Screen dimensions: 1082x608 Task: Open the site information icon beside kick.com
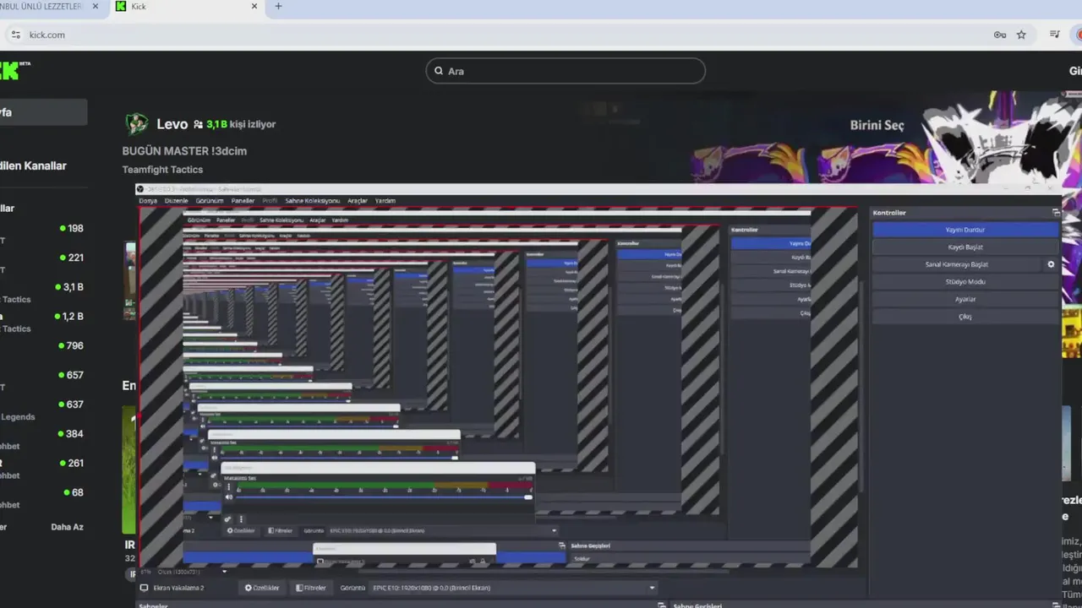[15, 35]
